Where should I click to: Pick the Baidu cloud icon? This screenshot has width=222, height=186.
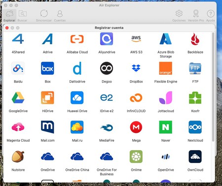[18, 68]
